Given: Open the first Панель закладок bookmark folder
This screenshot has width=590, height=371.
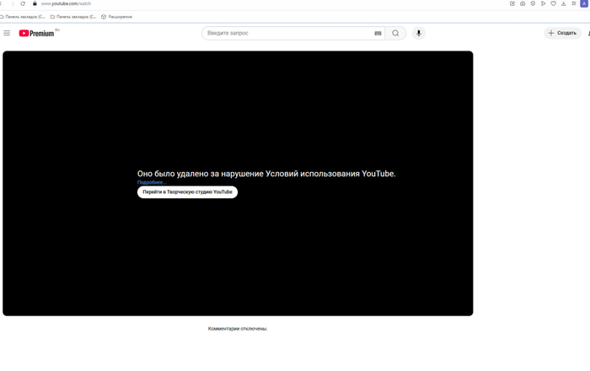Looking at the screenshot, I should click(23, 17).
